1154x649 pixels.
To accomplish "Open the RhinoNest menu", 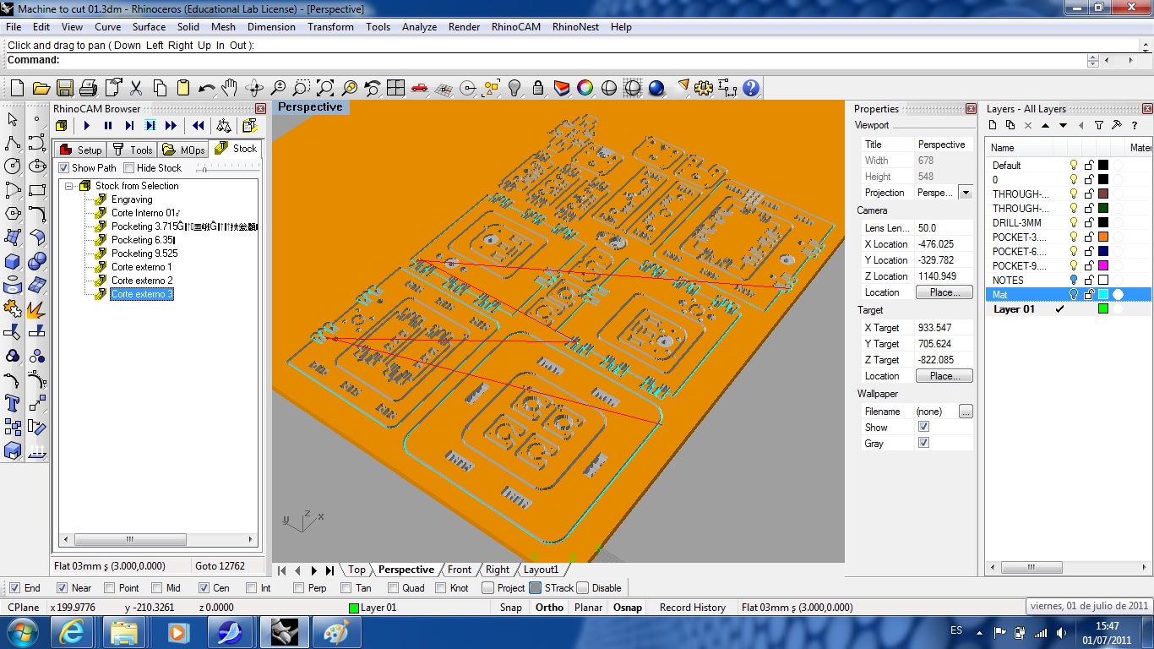I will click(575, 27).
